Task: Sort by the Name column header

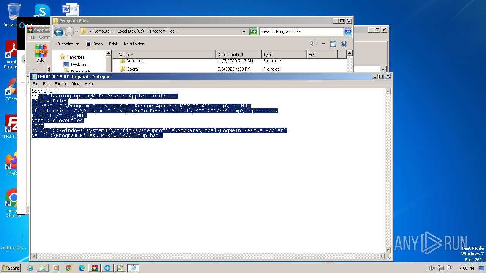Action: [x=164, y=55]
